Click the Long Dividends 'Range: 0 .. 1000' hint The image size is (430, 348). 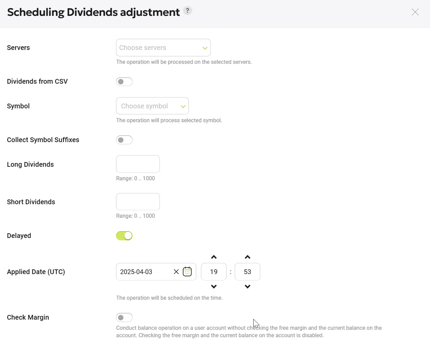coord(136,178)
